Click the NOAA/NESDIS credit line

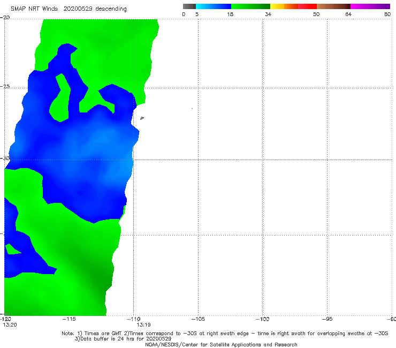(x=221, y=345)
